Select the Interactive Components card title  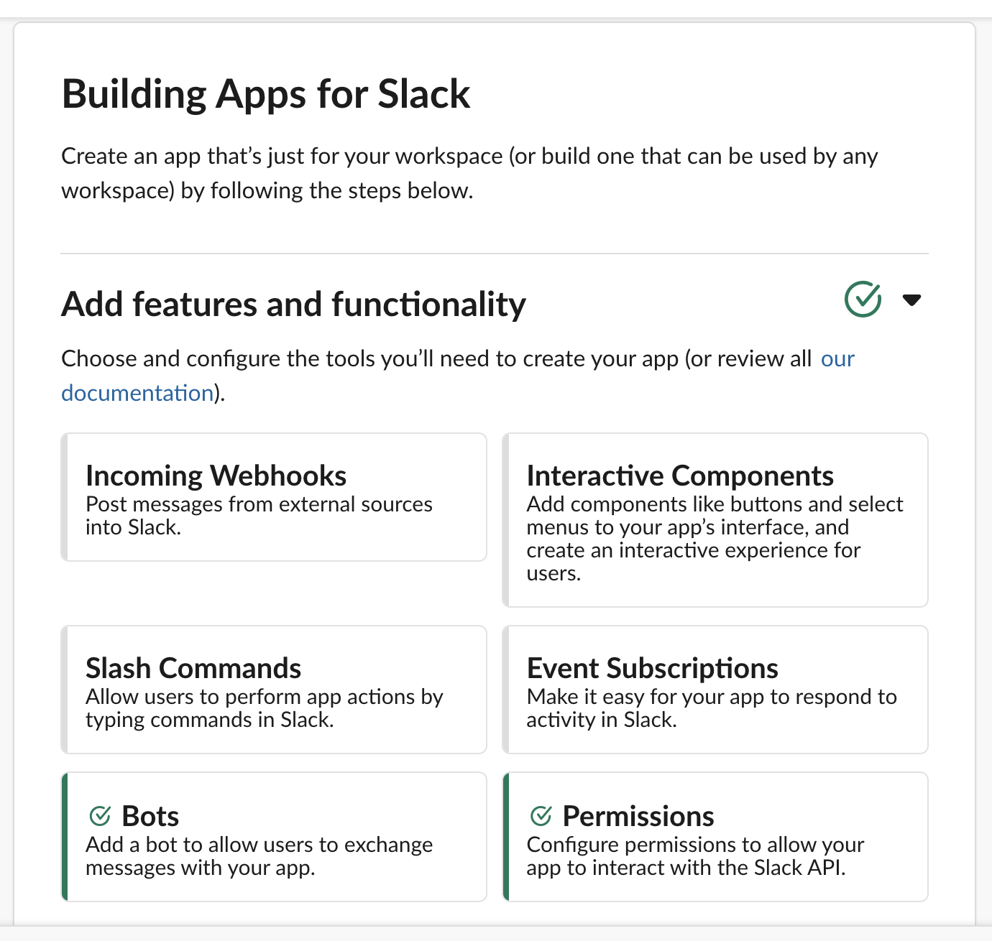(680, 476)
